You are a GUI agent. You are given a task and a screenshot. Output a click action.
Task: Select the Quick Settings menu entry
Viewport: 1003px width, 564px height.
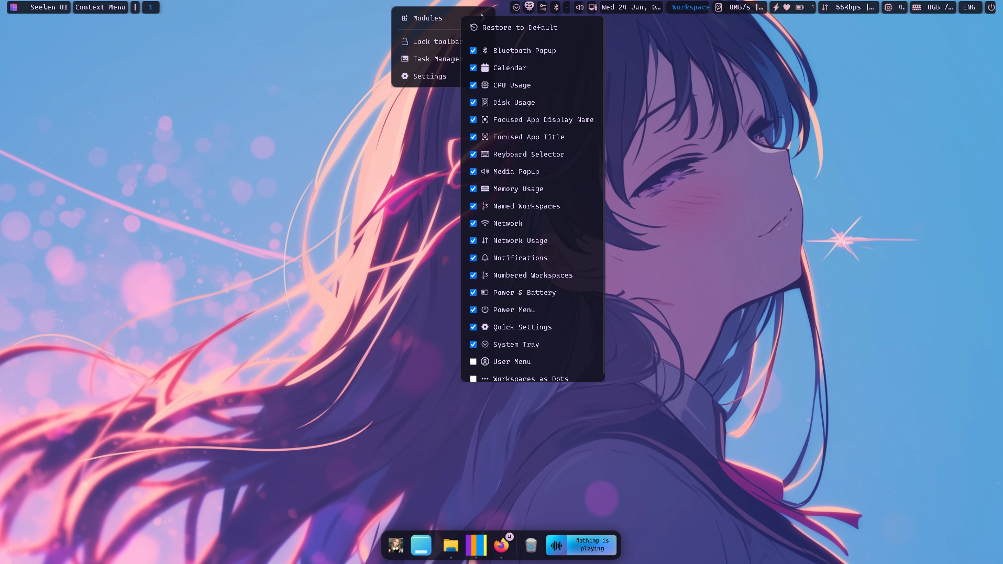pyautogui.click(x=533, y=327)
